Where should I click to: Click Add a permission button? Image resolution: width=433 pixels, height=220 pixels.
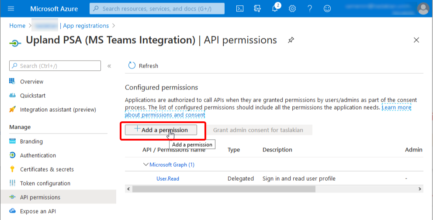pyautogui.click(x=161, y=130)
